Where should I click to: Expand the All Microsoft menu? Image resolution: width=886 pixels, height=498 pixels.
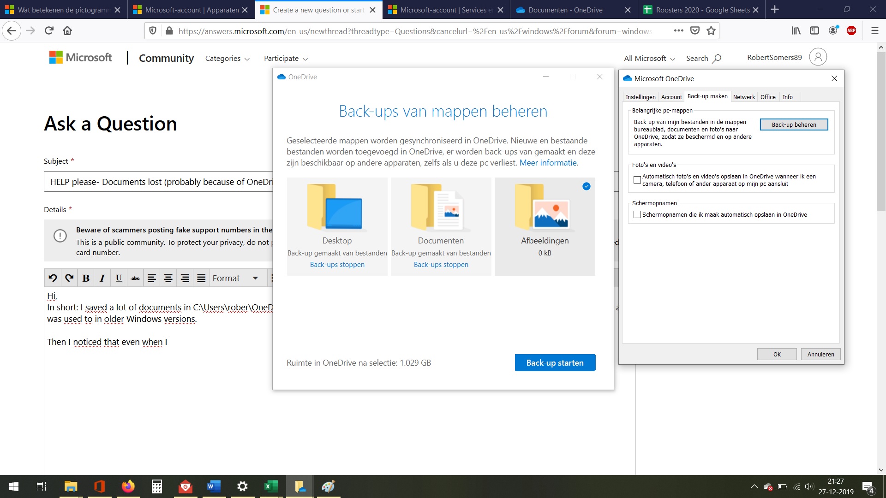(649, 59)
